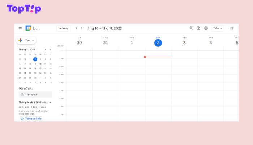Click the red current-time marker line
The width and height of the screenshot is (253, 145).
tap(158, 57)
